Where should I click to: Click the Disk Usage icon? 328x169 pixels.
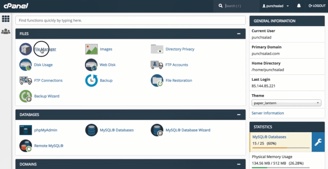point(26,65)
